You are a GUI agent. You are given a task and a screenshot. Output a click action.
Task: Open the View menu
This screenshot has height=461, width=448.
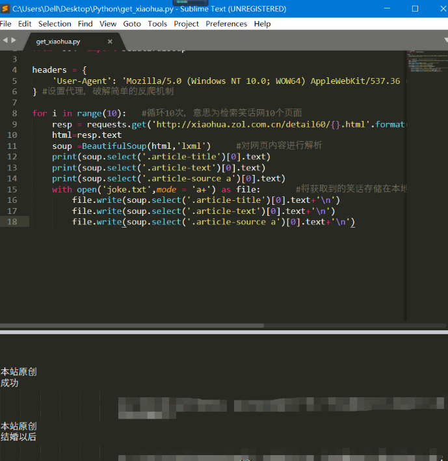point(108,24)
